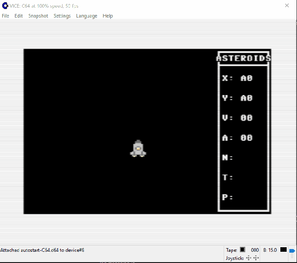Click the P: label in panel

228,197
